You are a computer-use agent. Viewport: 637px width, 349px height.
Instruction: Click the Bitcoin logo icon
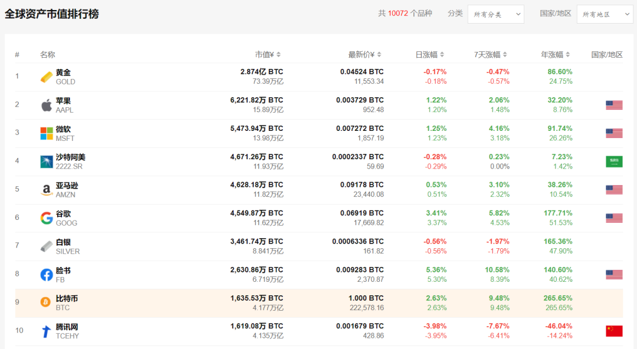pos(45,302)
